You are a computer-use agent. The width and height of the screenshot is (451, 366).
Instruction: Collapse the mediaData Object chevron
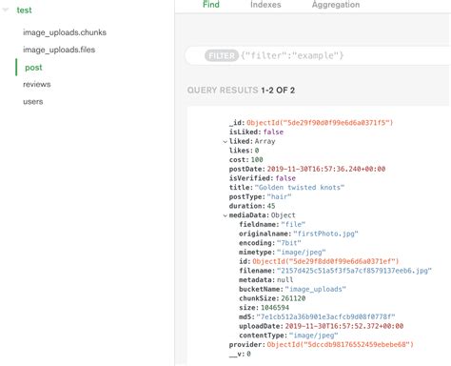tap(225, 215)
